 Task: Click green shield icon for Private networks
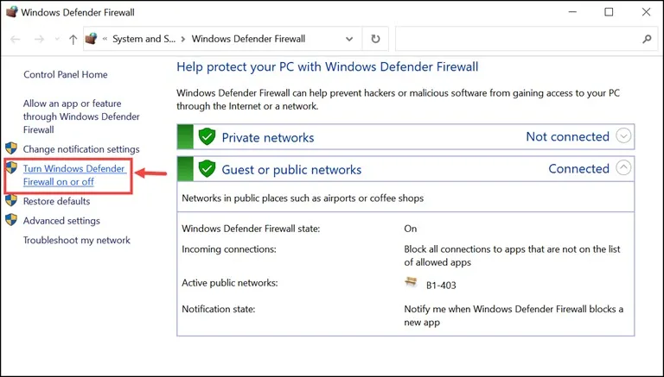click(207, 137)
